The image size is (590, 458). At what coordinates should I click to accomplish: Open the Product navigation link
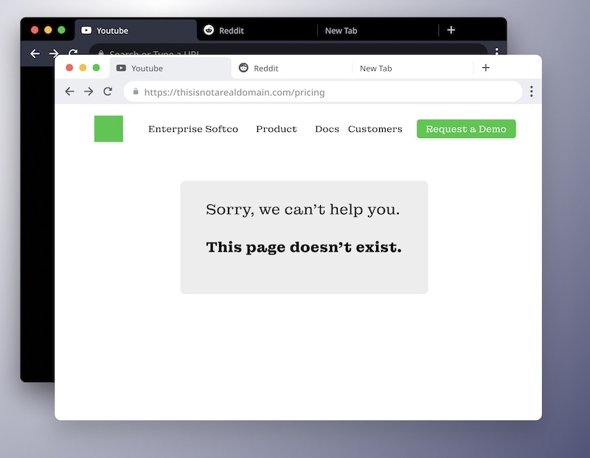[276, 129]
